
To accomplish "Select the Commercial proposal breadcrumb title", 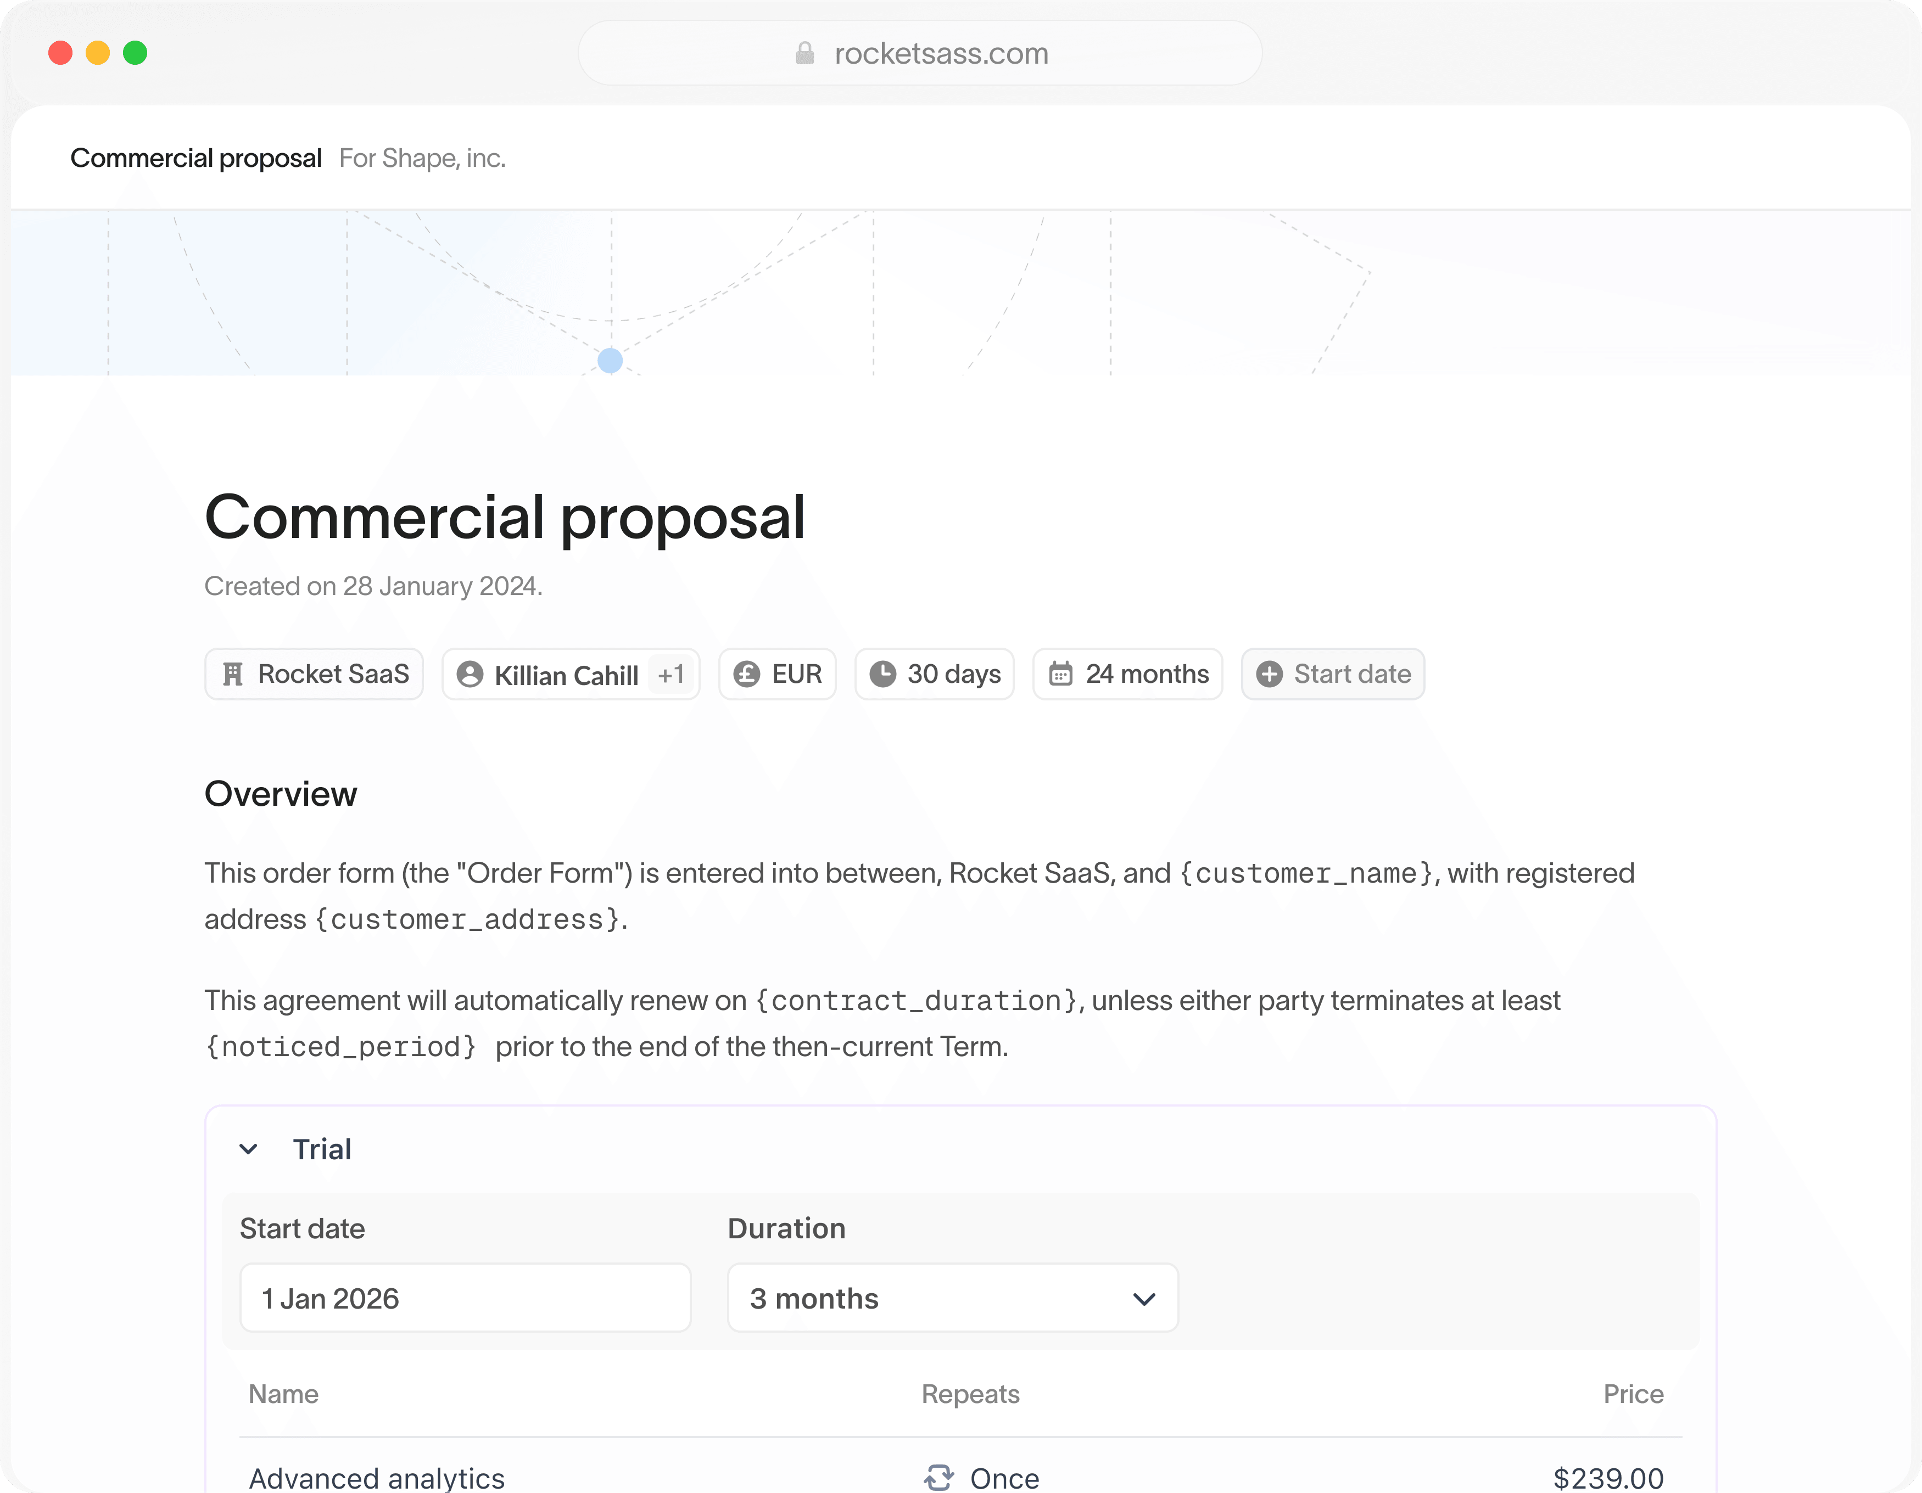I will pos(195,159).
